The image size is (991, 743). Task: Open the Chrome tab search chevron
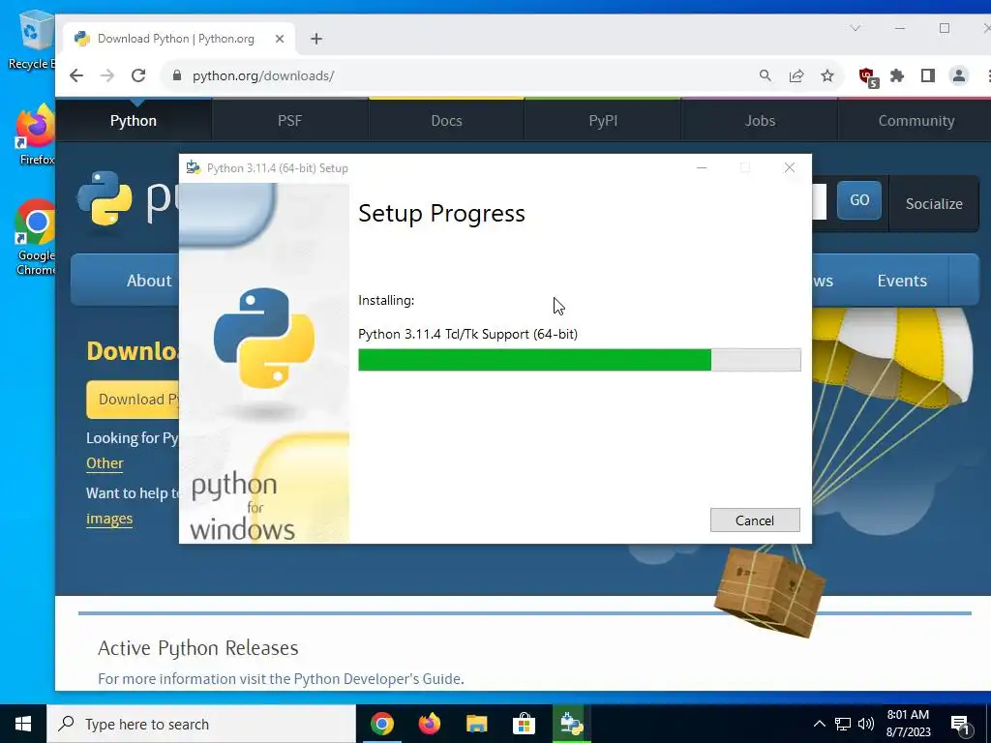(856, 28)
